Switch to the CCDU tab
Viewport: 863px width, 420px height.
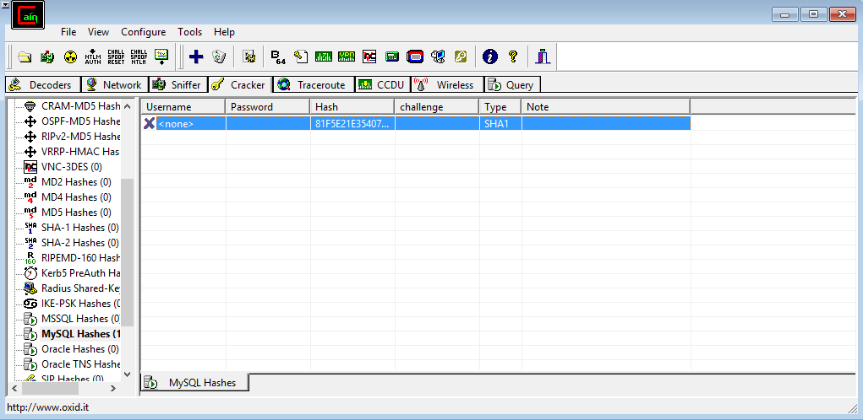point(382,84)
